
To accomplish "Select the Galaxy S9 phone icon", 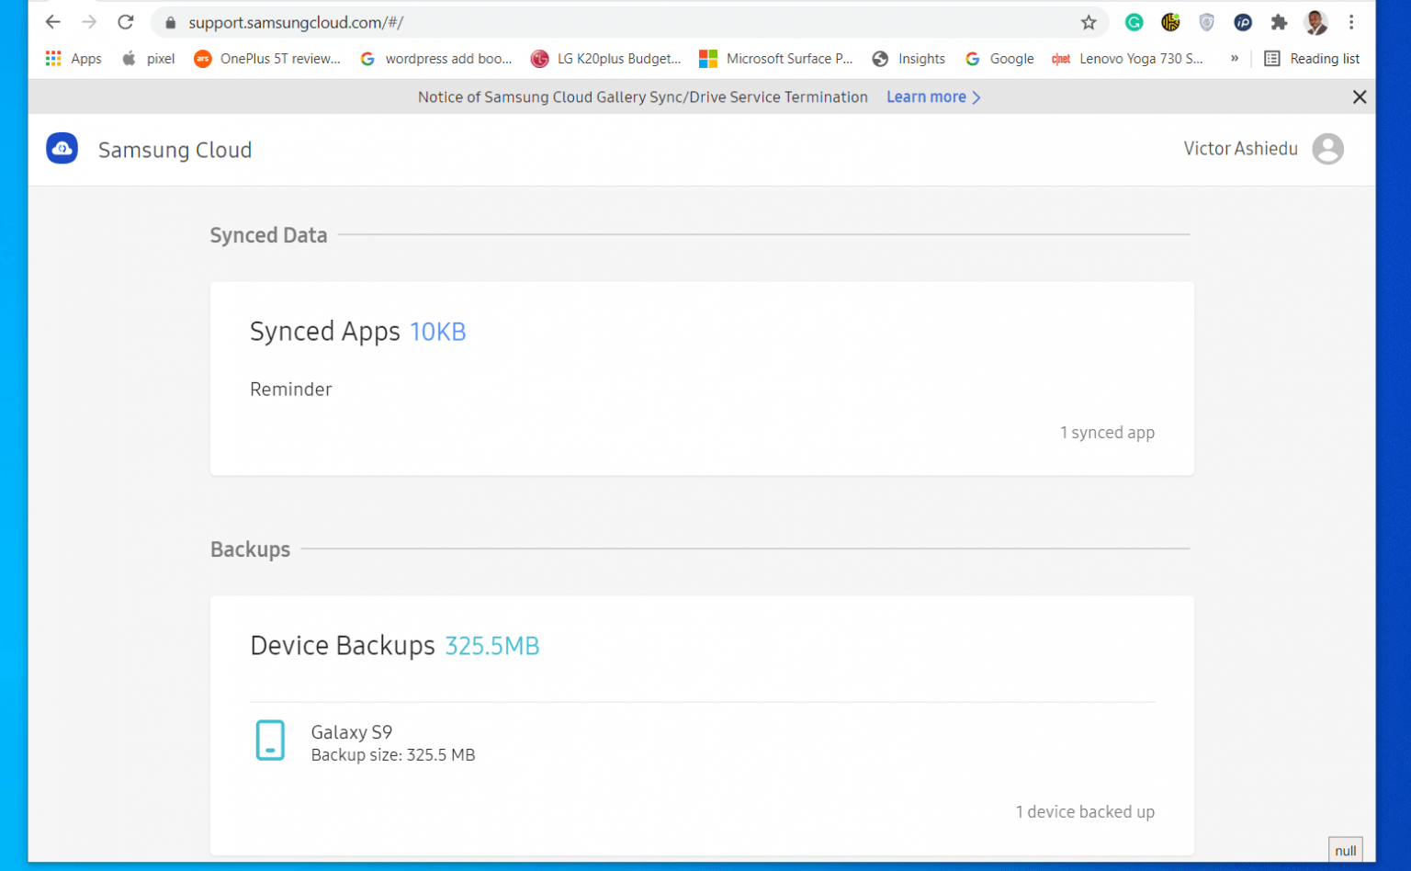I will click(x=270, y=741).
